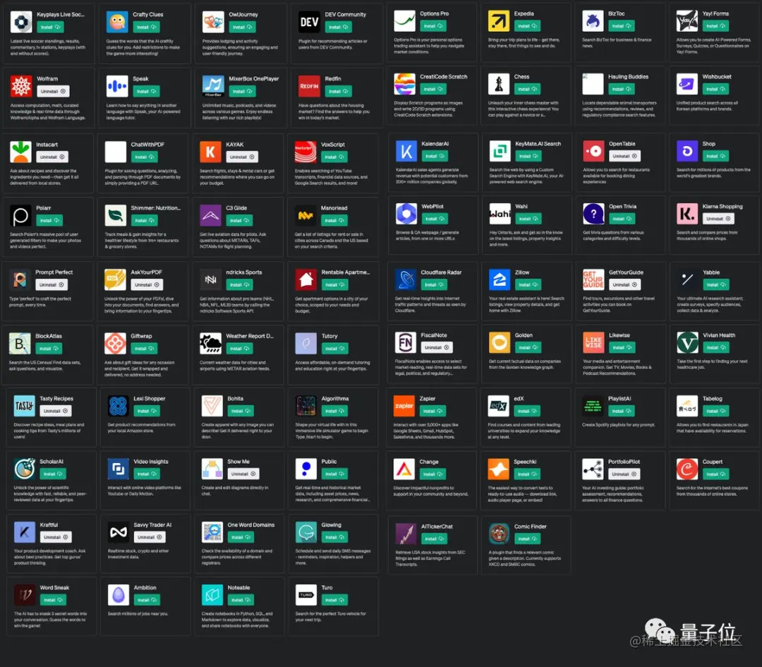Install the Zillow plugin
This screenshot has height=667, width=762.
tap(528, 285)
